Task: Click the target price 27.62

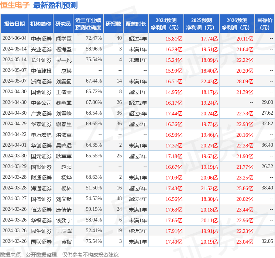Action: pos(267,113)
